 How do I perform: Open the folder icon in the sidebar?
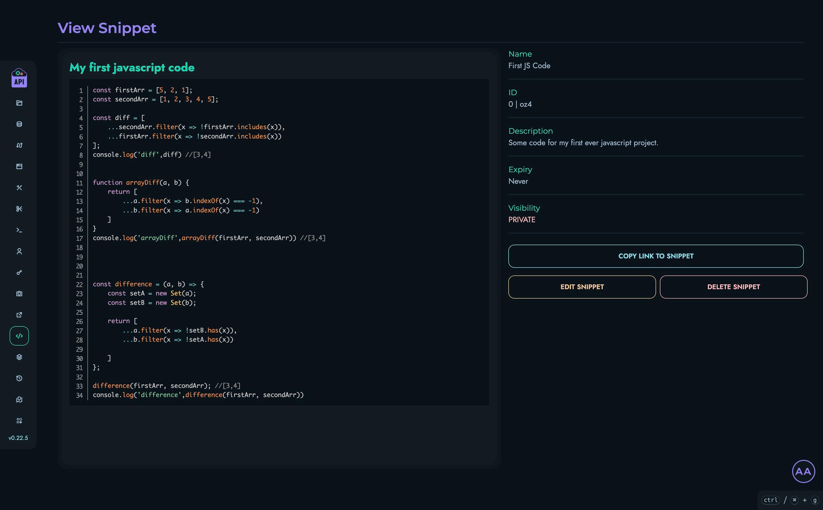pos(19,103)
